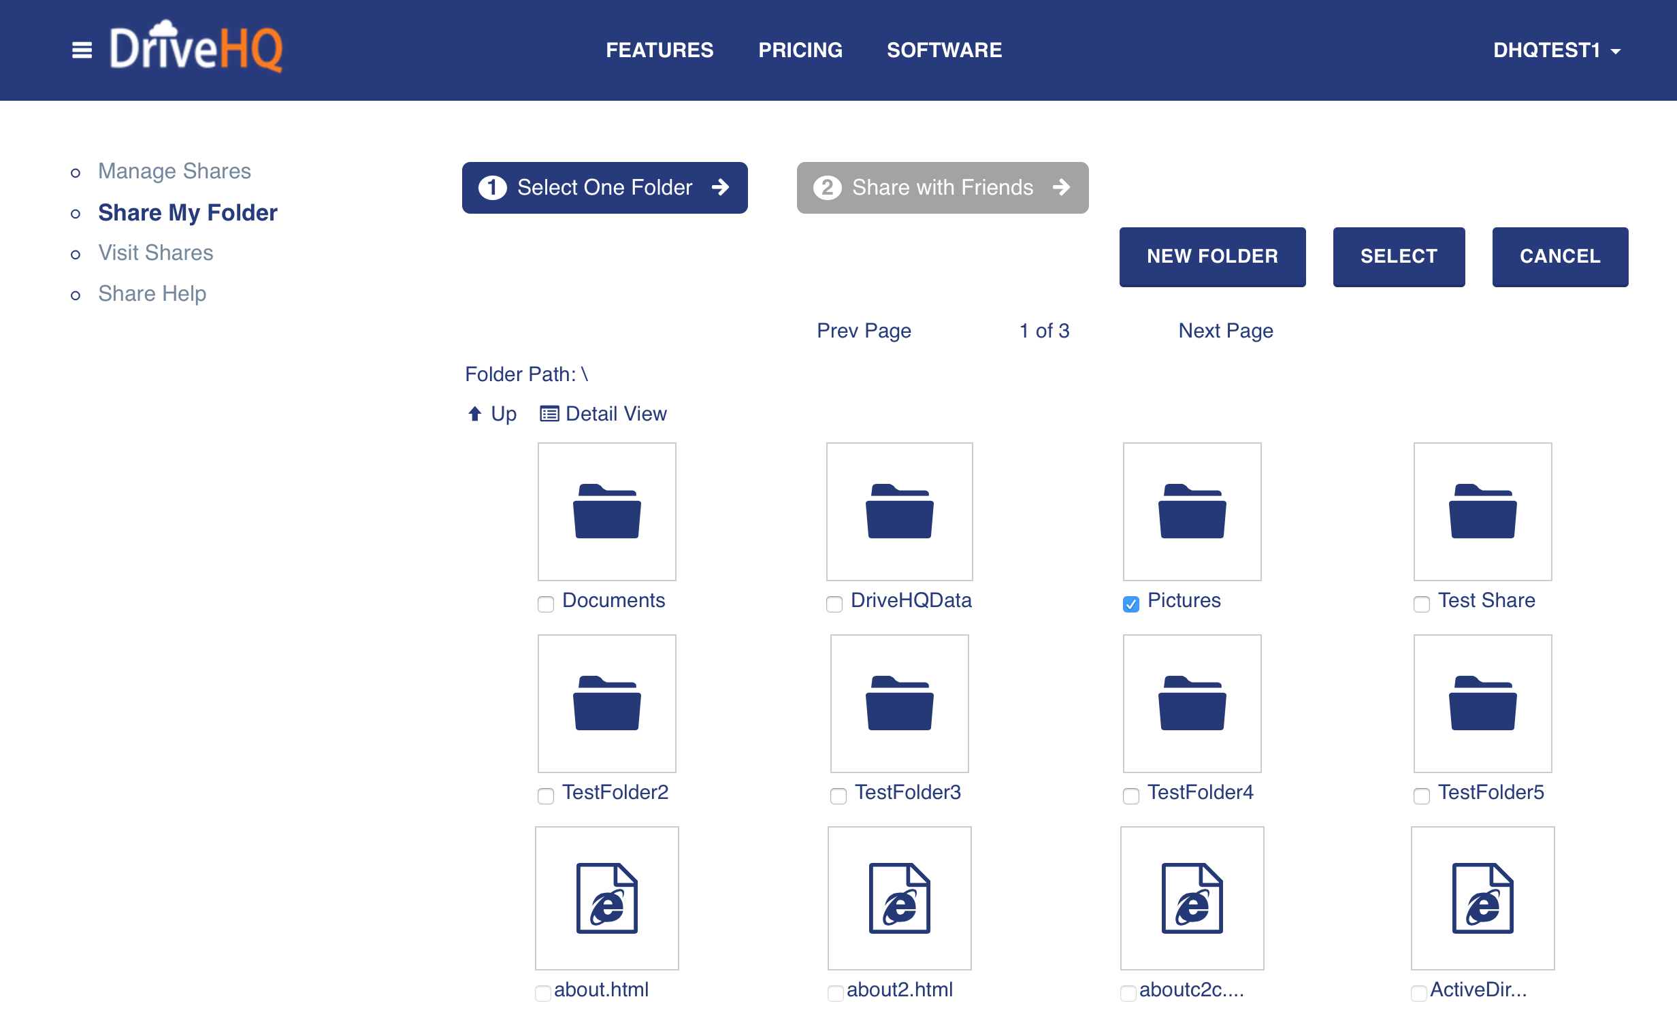
Task: Open the TestFolder3 folder icon
Action: [x=899, y=703]
